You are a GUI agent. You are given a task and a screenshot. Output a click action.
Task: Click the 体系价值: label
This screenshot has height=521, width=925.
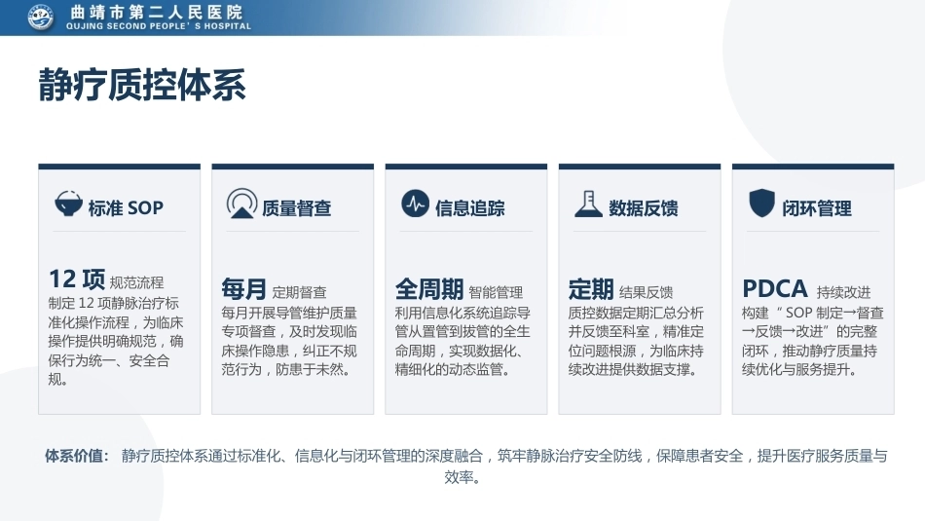(77, 456)
